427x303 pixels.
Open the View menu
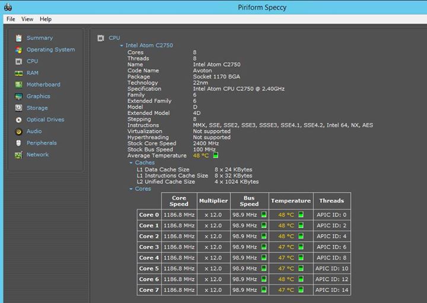click(x=27, y=19)
